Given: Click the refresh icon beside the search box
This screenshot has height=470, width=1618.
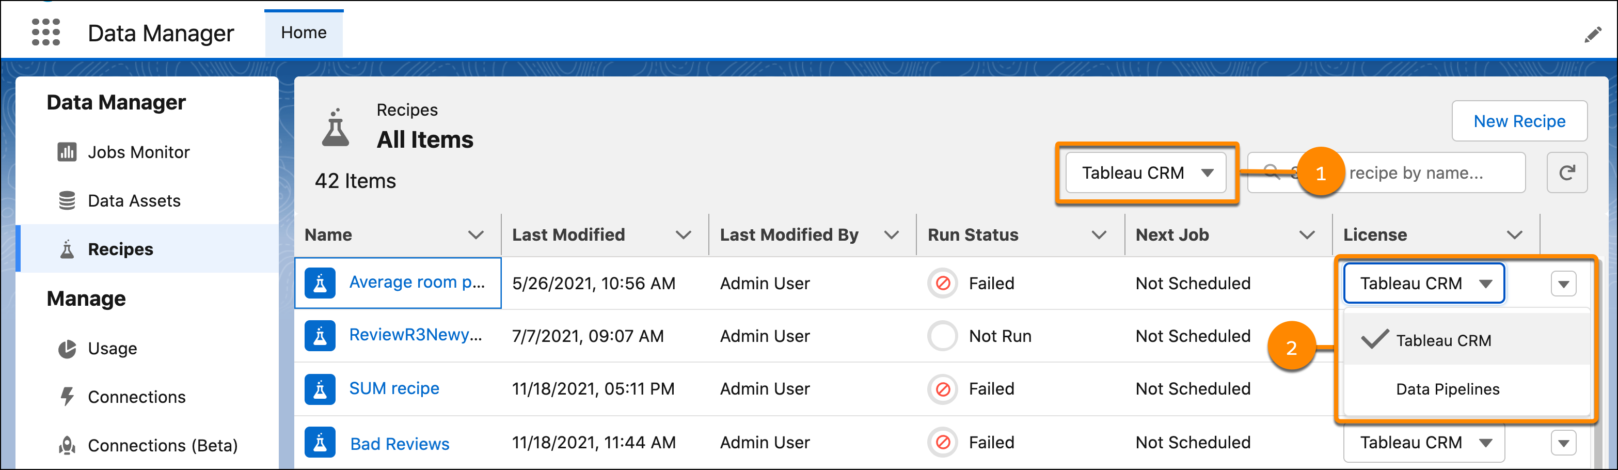Looking at the screenshot, I should [x=1567, y=172].
